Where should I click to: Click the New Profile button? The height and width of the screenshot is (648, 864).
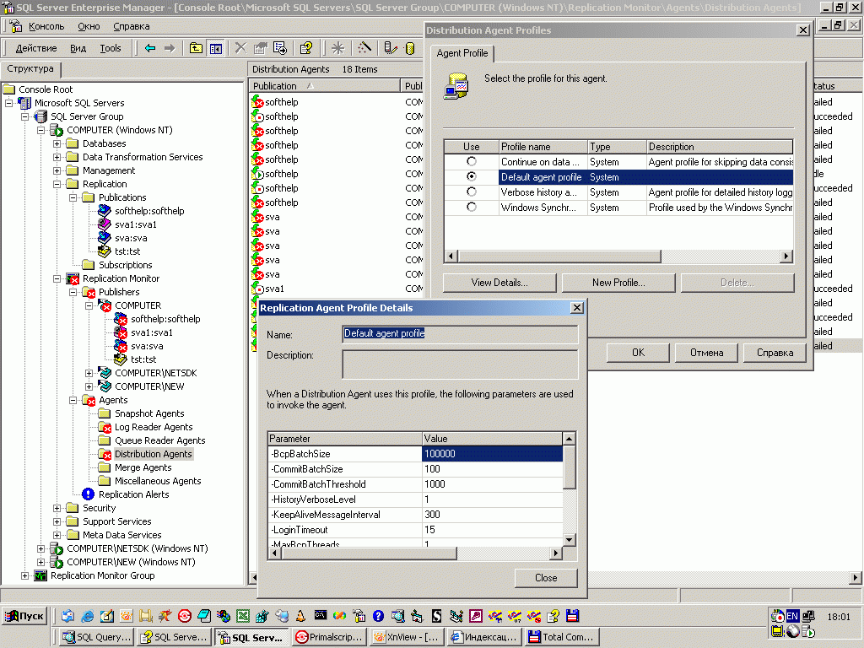pyautogui.click(x=618, y=283)
